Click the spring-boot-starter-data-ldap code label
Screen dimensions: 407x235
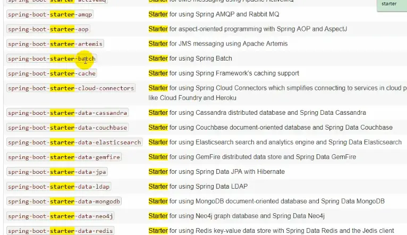click(x=58, y=187)
